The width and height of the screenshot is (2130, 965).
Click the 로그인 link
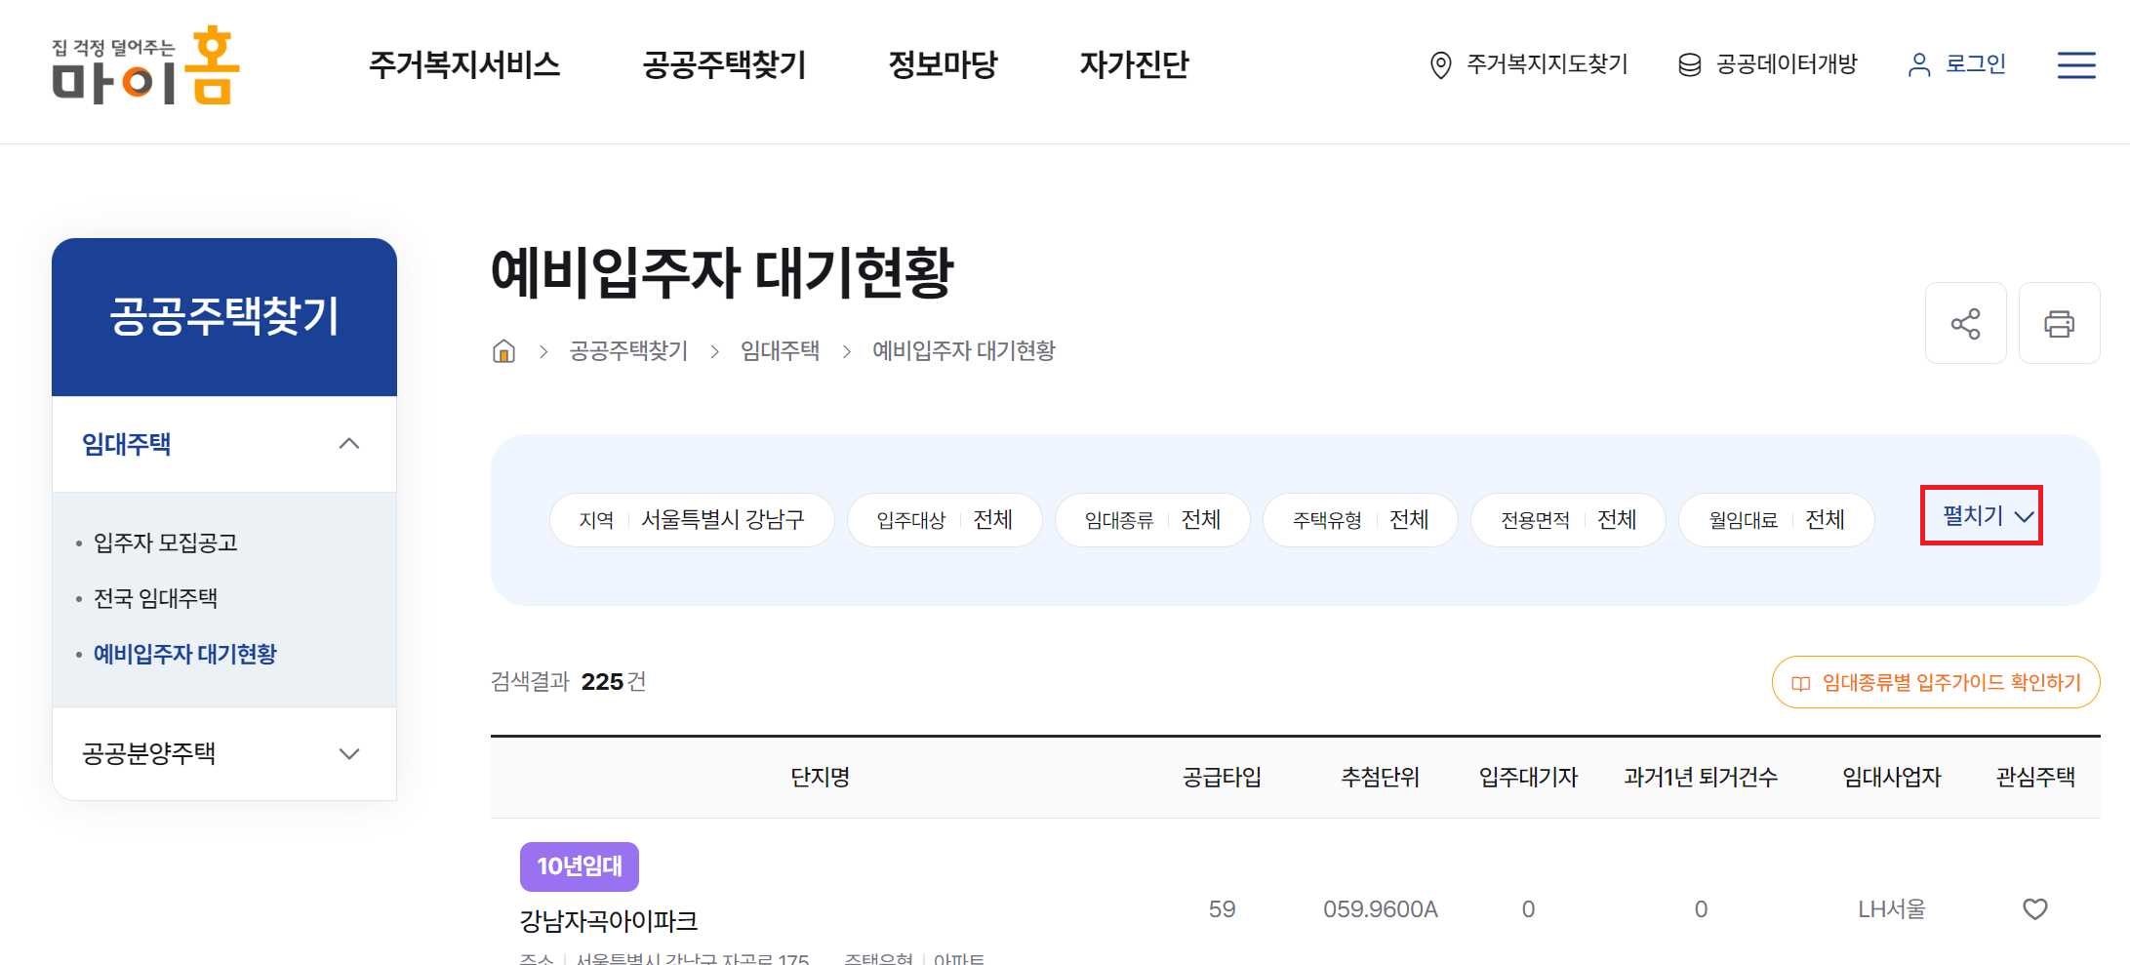pos(1975,64)
